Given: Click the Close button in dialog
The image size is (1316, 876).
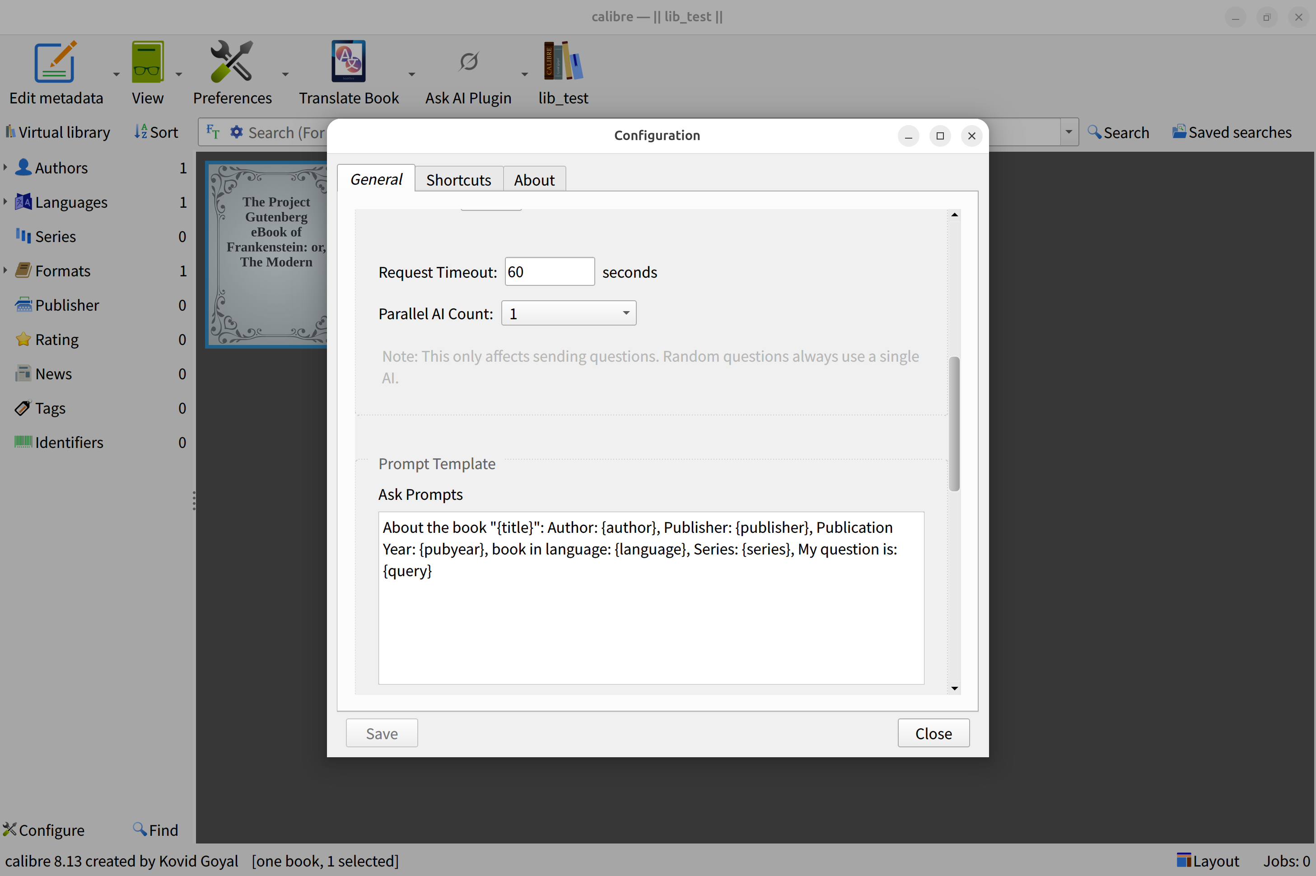Looking at the screenshot, I should (933, 733).
